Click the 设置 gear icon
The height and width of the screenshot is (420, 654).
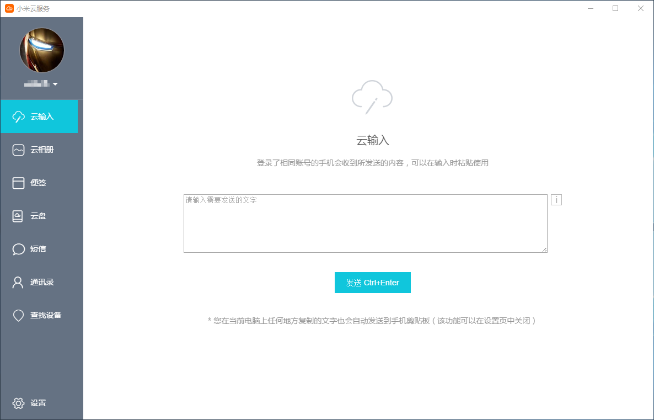(18, 403)
